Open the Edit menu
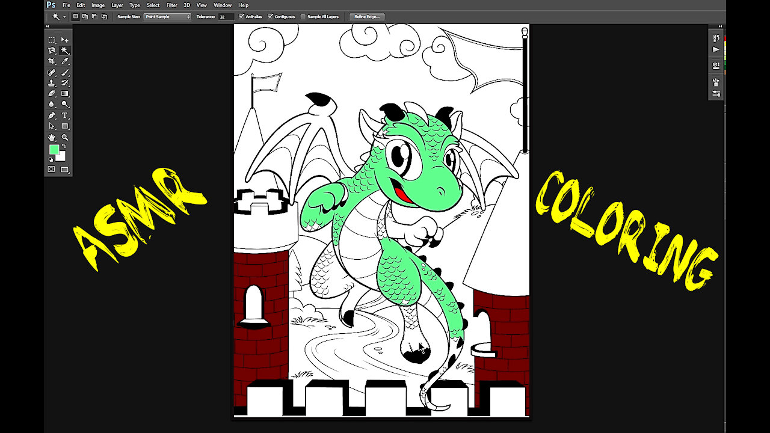 (x=81, y=5)
